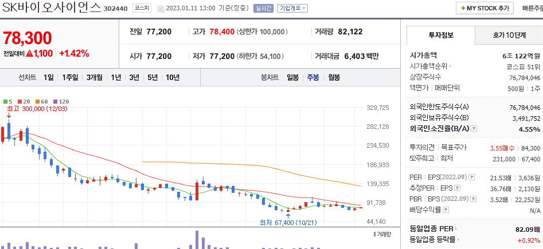Click the MY STOCK 추가 button
543x249 pixels.
[x=485, y=9]
